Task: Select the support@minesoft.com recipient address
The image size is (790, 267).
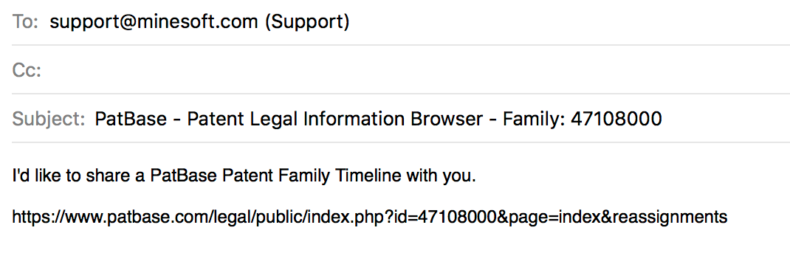Action: tap(154, 21)
